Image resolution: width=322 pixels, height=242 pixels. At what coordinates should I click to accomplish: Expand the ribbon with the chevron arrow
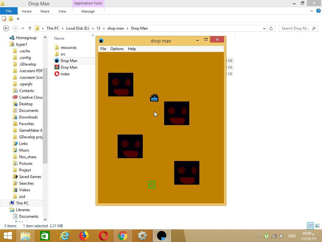coord(312,11)
